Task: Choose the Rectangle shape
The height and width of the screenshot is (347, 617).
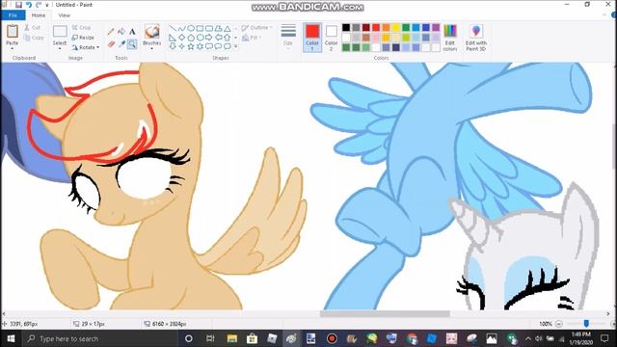Action: (200, 29)
